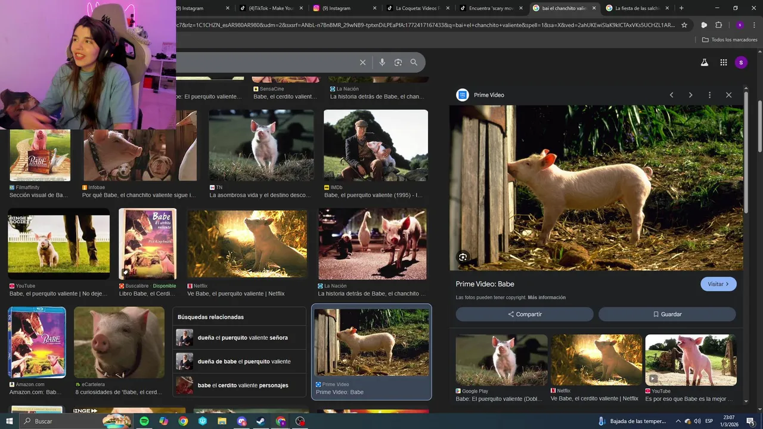Switch to TikTok Make Your Day tab
The width and height of the screenshot is (763, 429).
coord(271,8)
